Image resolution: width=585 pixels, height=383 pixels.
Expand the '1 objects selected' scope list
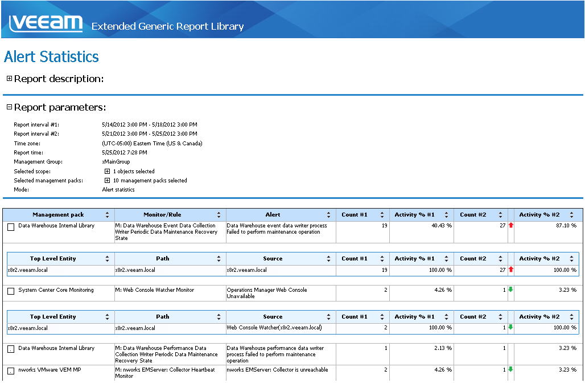107,172
